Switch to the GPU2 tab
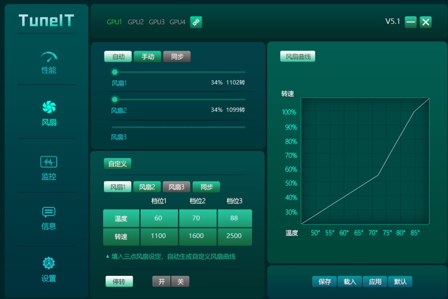This screenshot has width=448, height=299. click(x=135, y=22)
